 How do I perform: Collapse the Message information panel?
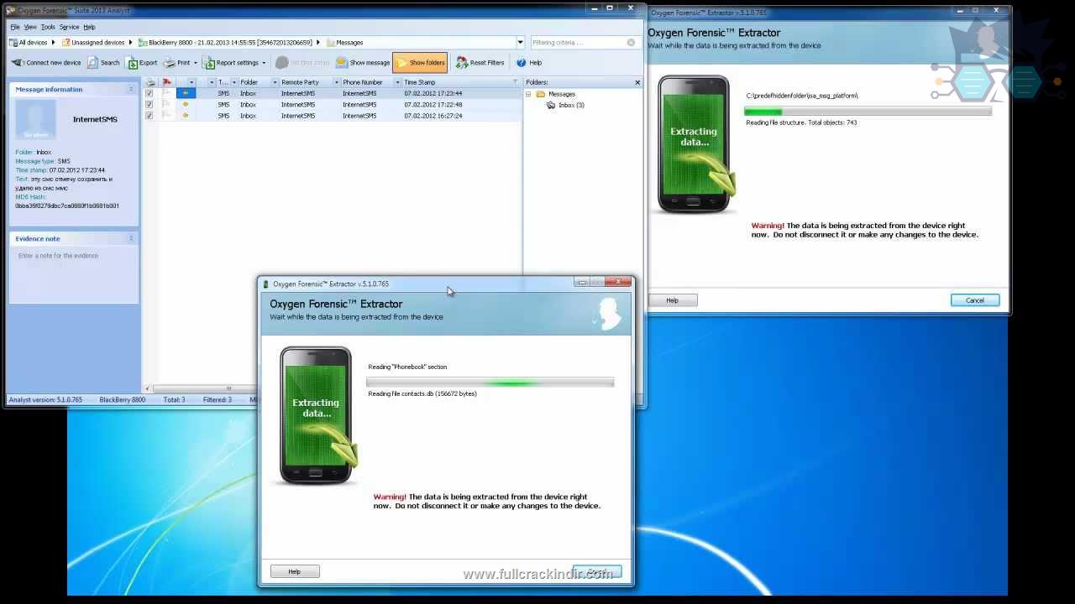[131, 89]
